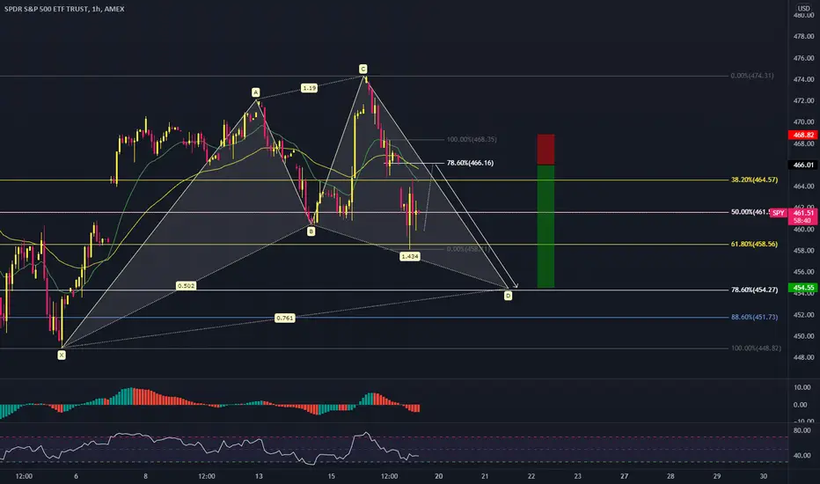Select harmonic pattern point C label
The width and height of the screenshot is (820, 484).
click(x=363, y=69)
